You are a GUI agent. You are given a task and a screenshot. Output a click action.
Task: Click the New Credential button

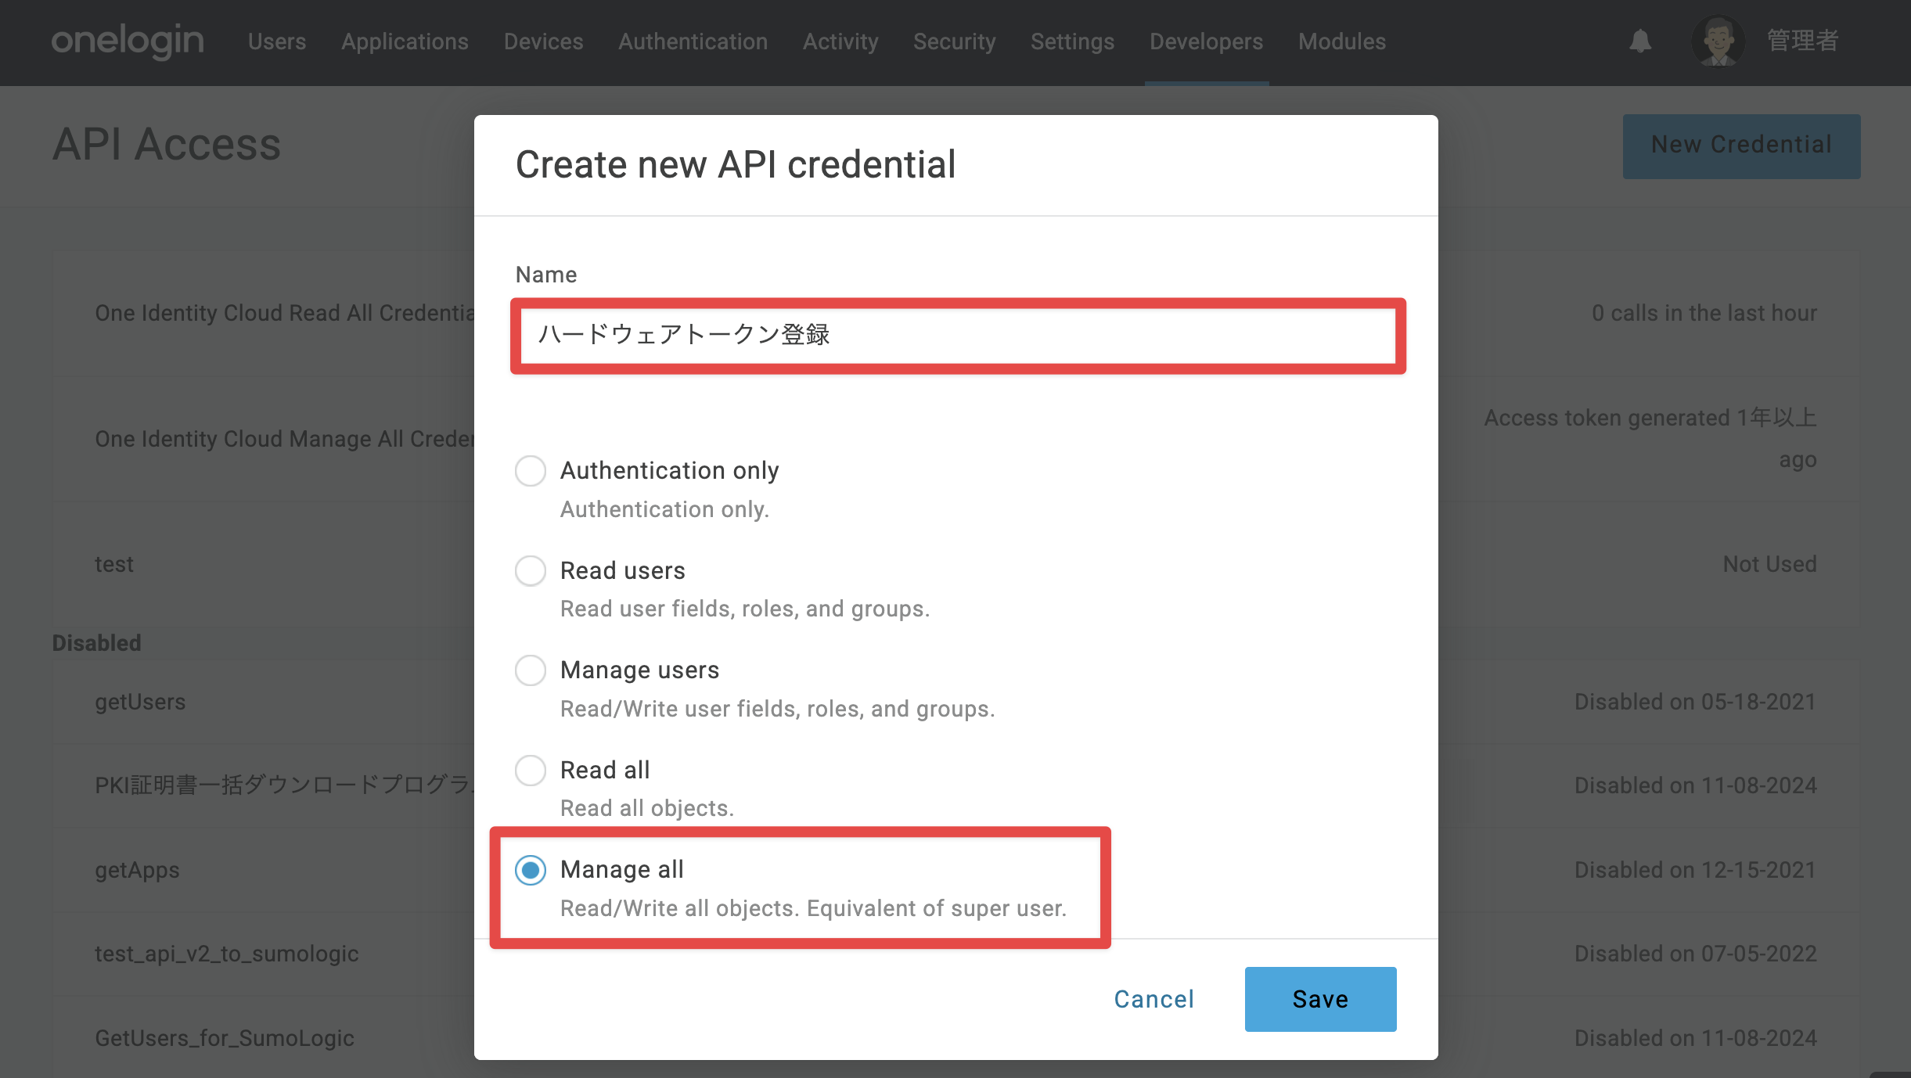[x=1741, y=146]
